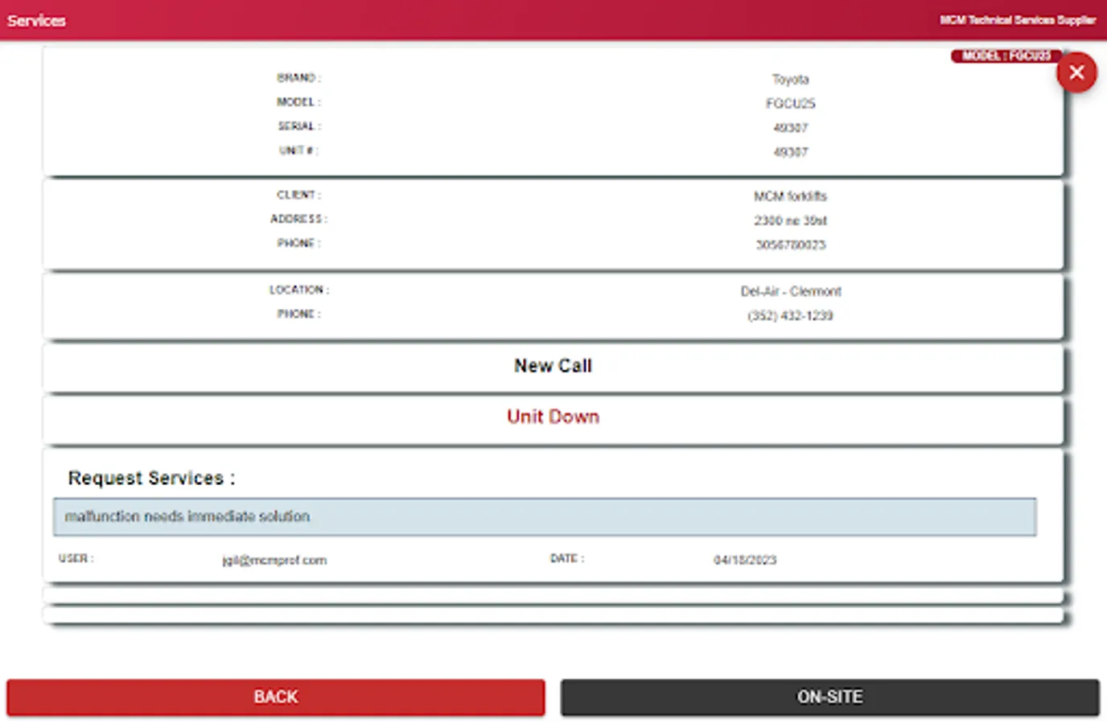
Task: Select the brand value Toyota
Action: click(x=790, y=79)
